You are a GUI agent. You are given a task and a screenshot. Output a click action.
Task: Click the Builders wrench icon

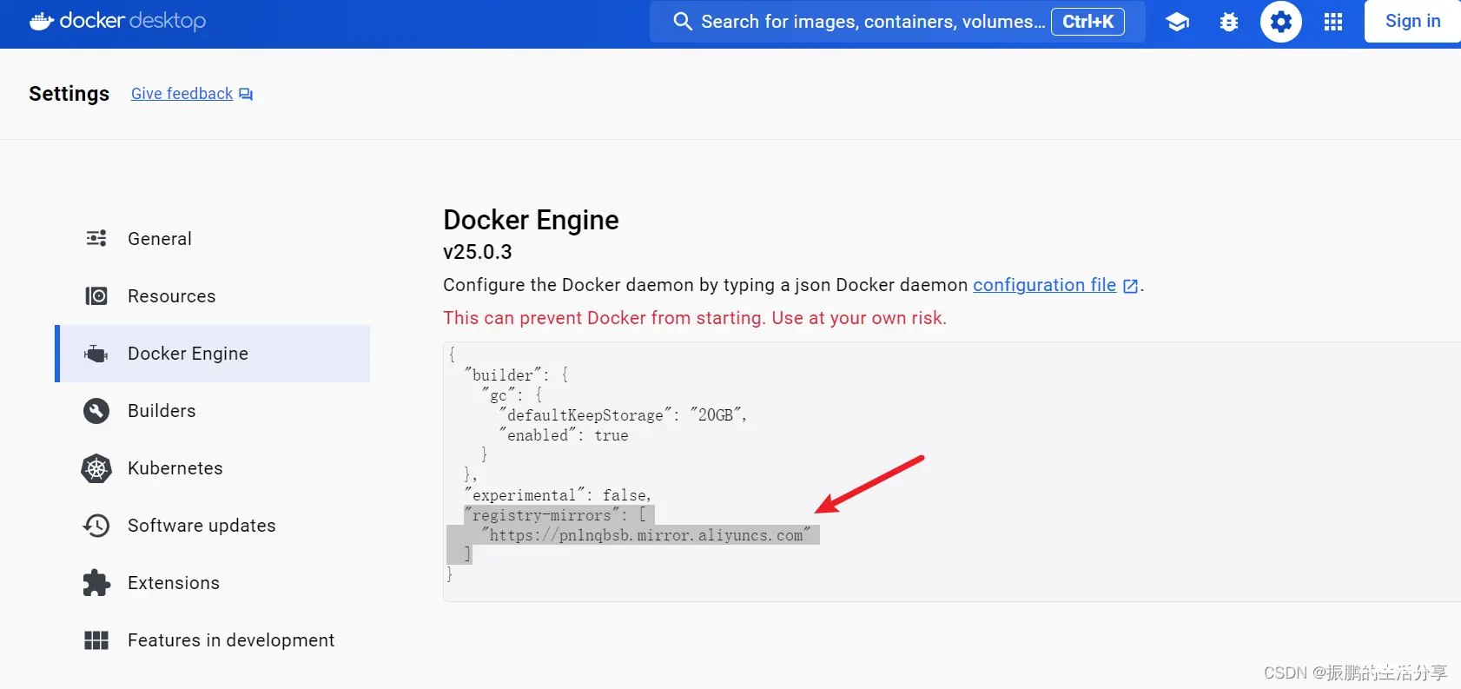pos(96,411)
